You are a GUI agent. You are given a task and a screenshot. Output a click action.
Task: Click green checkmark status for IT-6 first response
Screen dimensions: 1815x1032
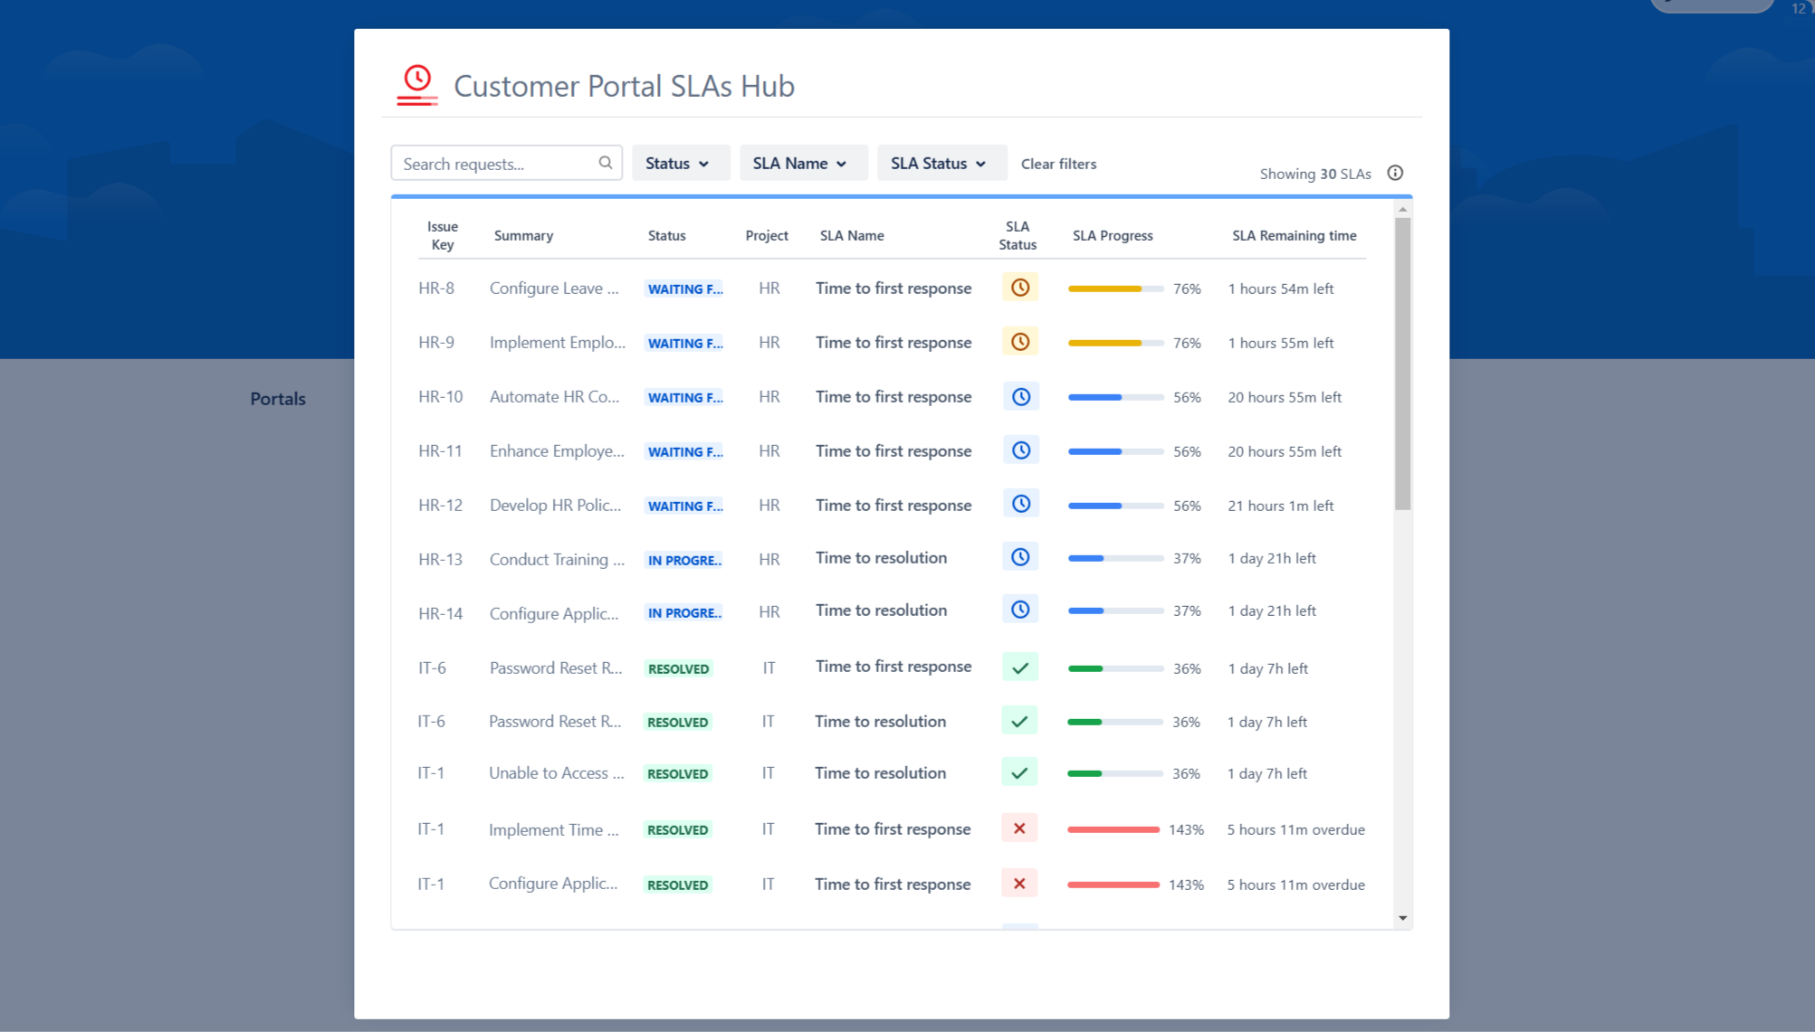coord(1020,667)
